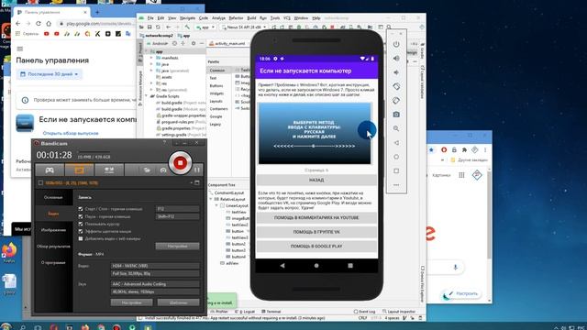Click voice search microphone in right Chrome window
The width and height of the screenshot is (587, 330).
point(455,267)
